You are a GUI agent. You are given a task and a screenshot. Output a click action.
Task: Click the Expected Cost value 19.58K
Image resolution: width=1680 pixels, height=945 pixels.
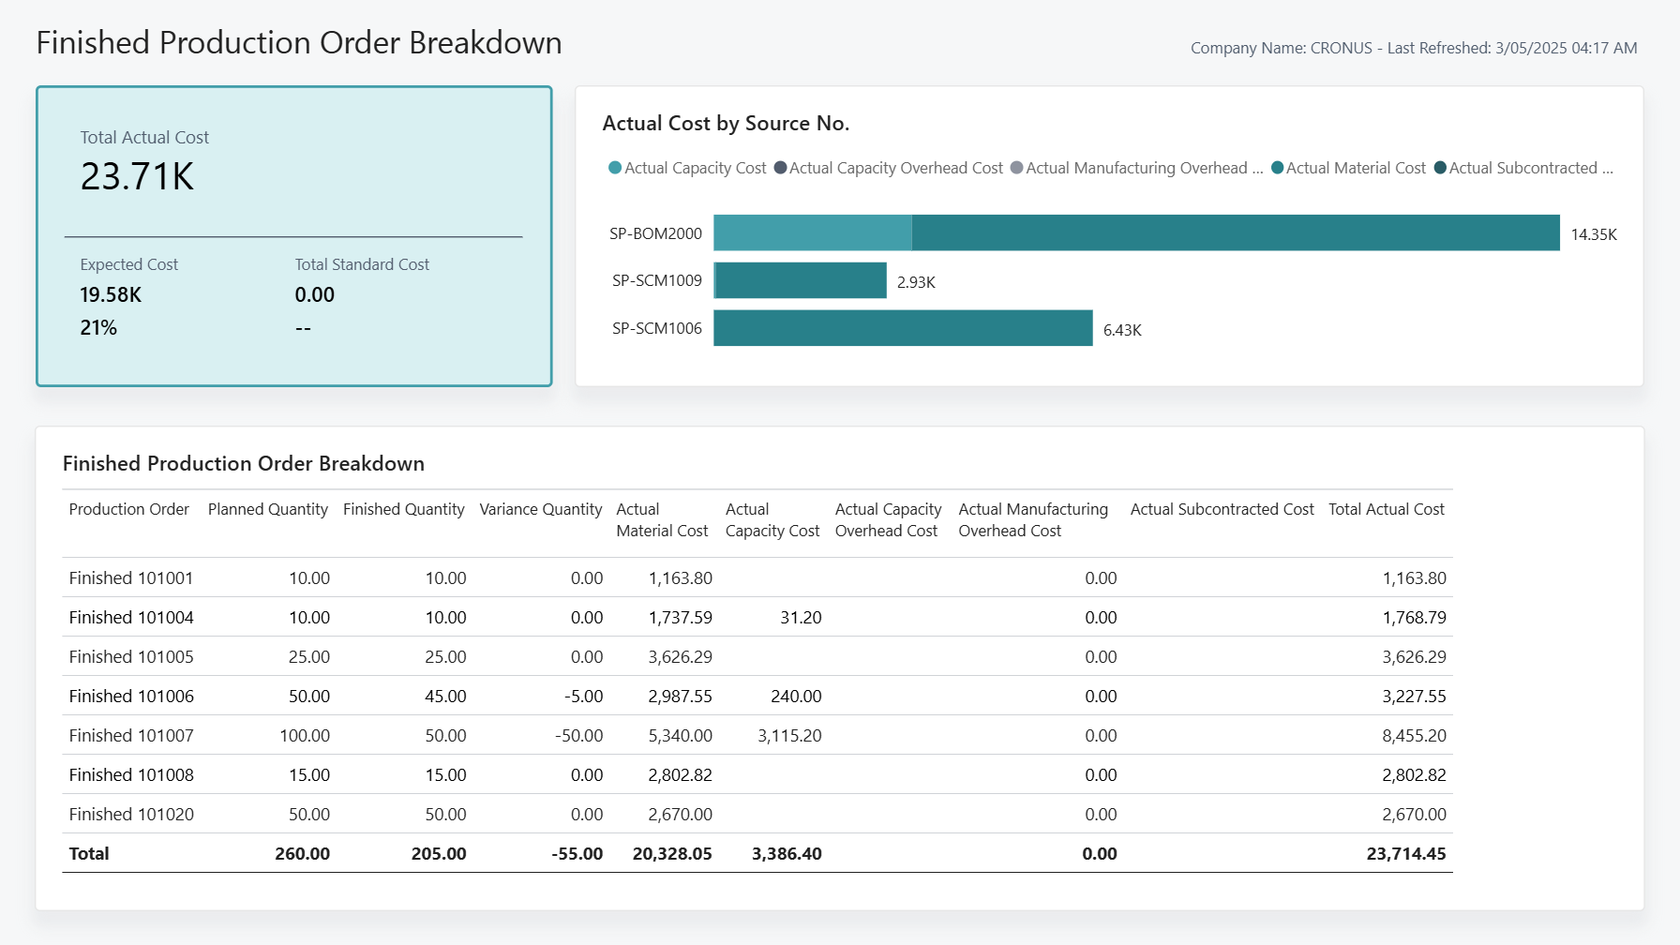coord(110,294)
